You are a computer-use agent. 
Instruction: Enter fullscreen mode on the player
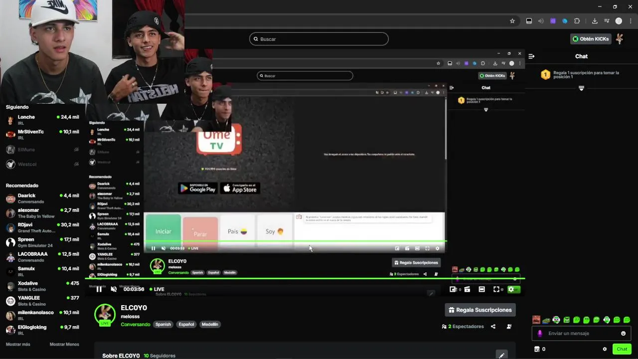pos(496,289)
